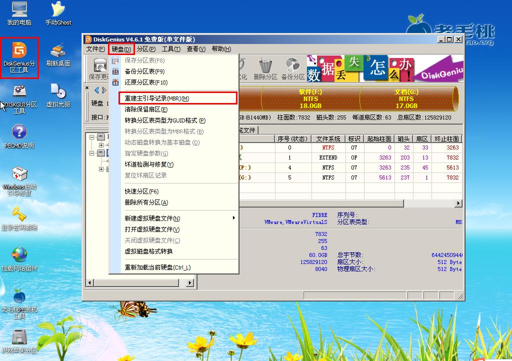This screenshot has width=512, height=361.
Task: Expand the 新建虚拟硬盘文件 submenu arrow
Action: [x=233, y=217]
